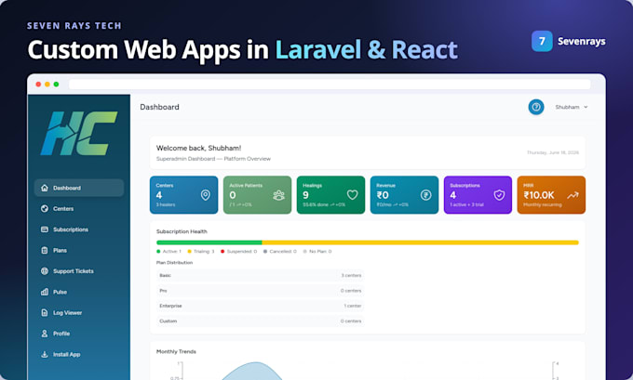Click the rupee icon on Revenue card

point(426,195)
